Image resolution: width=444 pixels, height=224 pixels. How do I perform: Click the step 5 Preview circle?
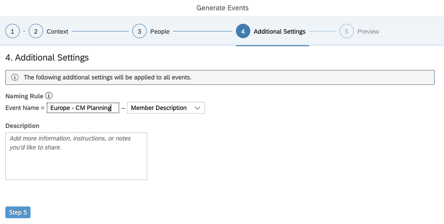[x=347, y=31]
